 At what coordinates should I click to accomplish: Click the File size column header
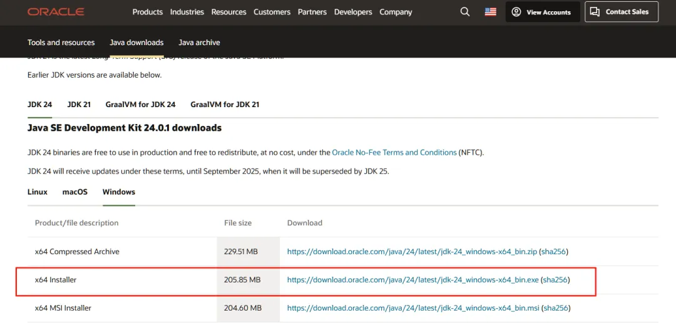coord(238,223)
